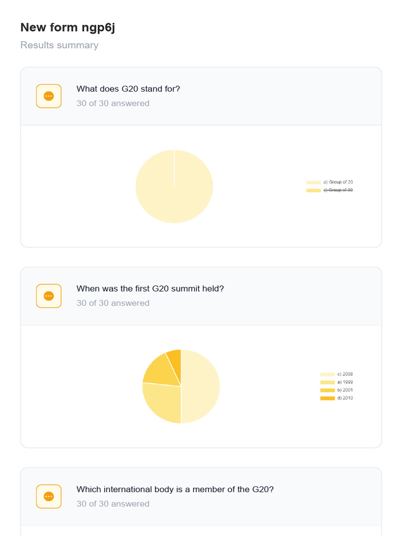This screenshot has height=536, width=402.
Task: Hide the 'd) 2010' series via its legend label
Action: coord(345,398)
